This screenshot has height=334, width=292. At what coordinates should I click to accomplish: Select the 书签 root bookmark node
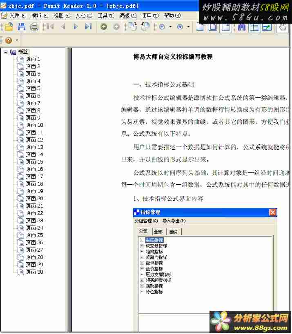(23, 52)
